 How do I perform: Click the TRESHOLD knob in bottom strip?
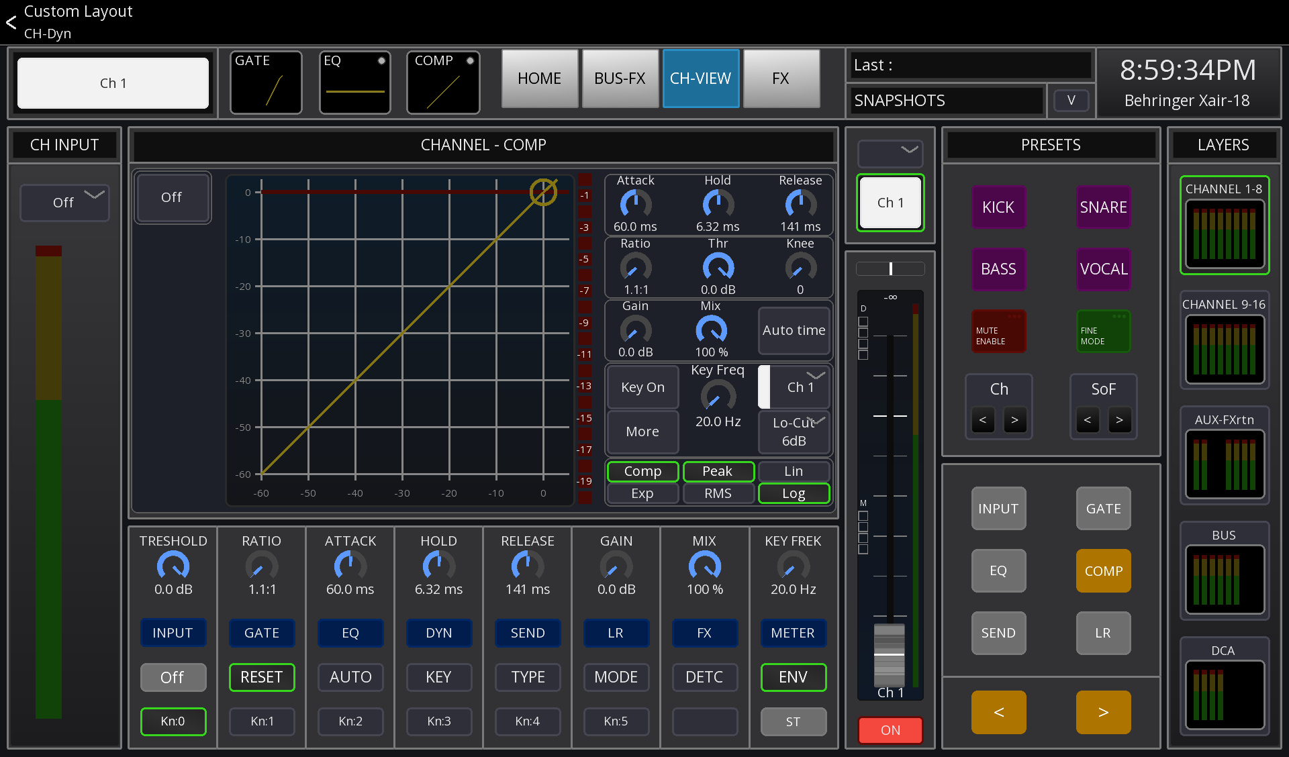173,566
